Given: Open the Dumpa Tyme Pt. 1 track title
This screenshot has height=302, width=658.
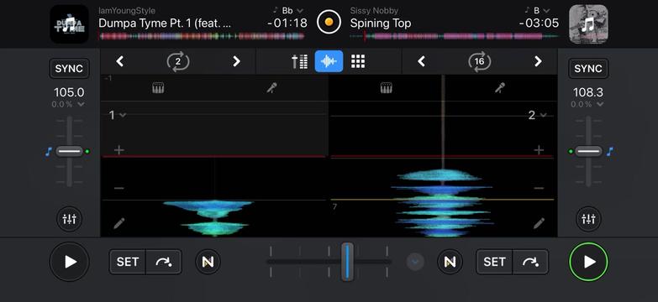Looking at the screenshot, I should tap(165, 23).
